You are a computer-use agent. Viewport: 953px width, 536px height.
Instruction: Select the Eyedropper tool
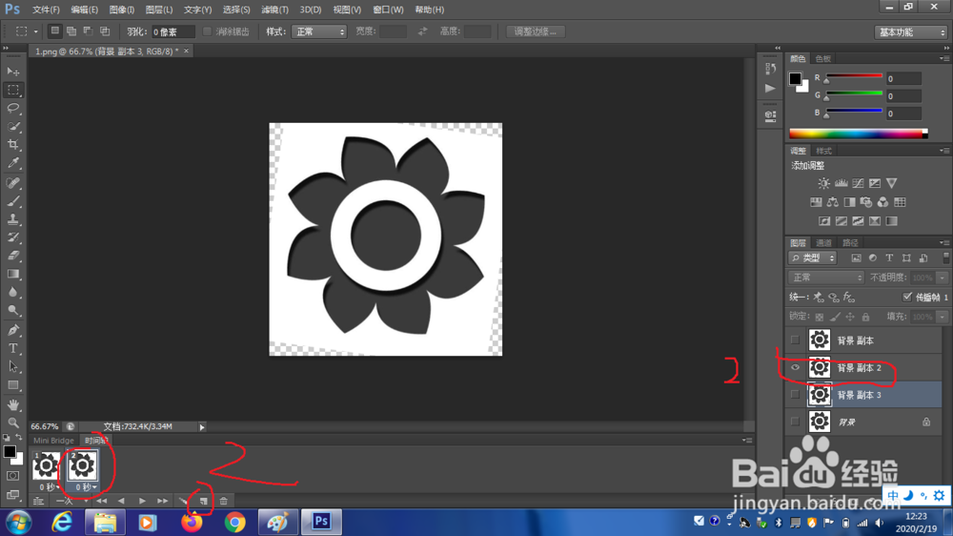pos(13,163)
